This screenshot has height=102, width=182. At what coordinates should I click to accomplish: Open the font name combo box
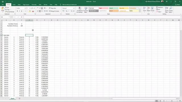click(21, 8)
